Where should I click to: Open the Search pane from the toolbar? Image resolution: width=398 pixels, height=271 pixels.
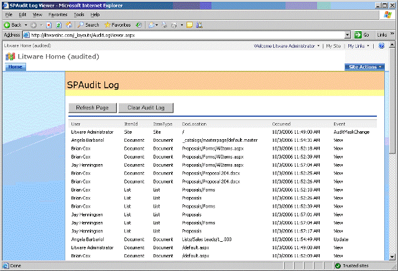(x=88, y=25)
